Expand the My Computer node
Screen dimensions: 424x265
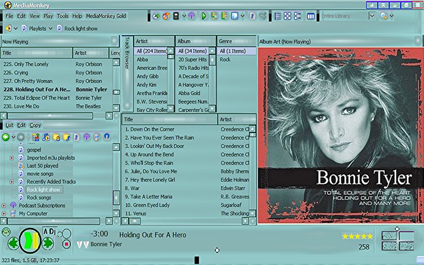coord(4,214)
